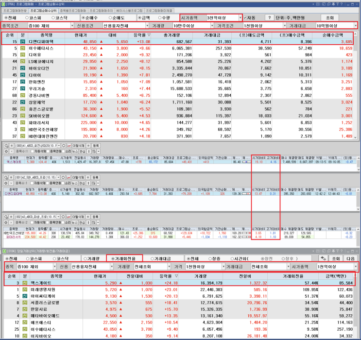Viewport: 361px width, 340px height.
Task: Switch to the 베이시스별프로그램 tab
Action: [x=129, y=11]
